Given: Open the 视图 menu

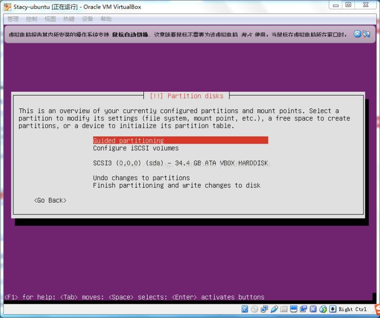Looking at the screenshot, I should click(50, 19).
